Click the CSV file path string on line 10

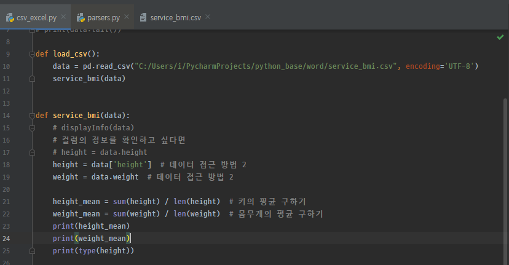click(266, 66)
